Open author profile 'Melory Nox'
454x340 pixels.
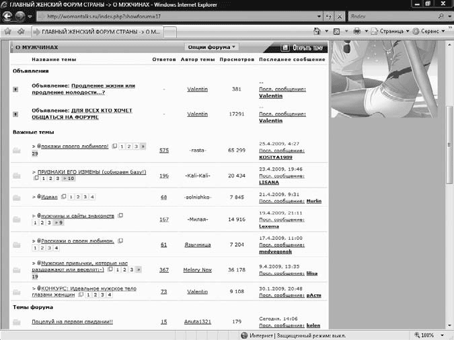197,269
